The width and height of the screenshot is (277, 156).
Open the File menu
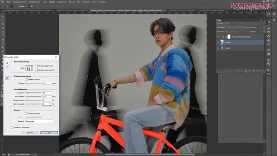click(9, 2)
